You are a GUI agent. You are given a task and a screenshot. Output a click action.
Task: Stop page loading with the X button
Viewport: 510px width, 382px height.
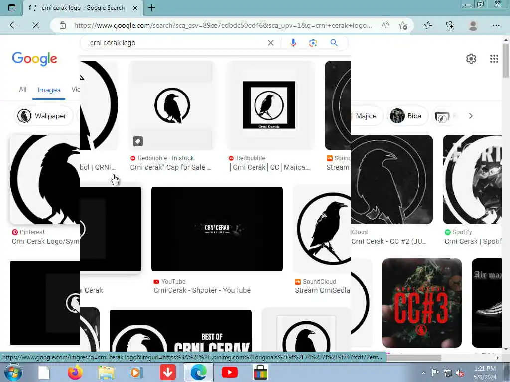pos(36,25)
